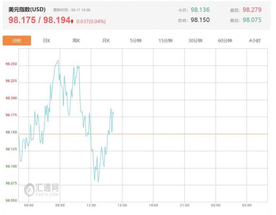Switch to the 15分钟 interval
The width and height of the screenshot is (276, 215).
pos(165,40)
